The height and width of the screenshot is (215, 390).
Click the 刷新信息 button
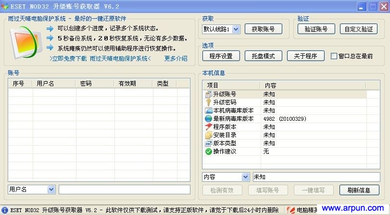click(359, 190)
